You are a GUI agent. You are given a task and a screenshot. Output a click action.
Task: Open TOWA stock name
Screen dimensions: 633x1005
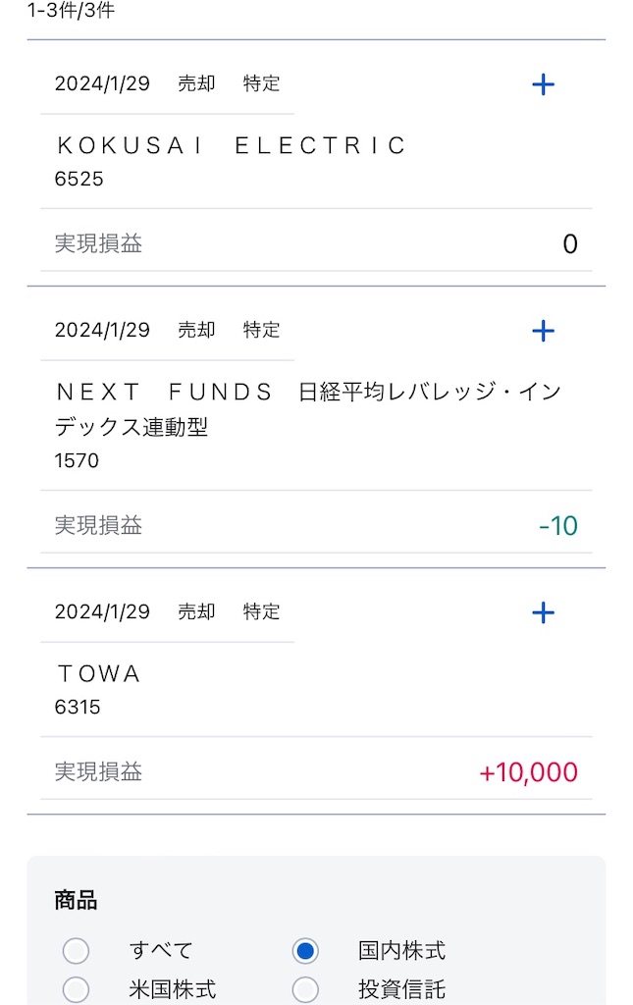point(99,673)
